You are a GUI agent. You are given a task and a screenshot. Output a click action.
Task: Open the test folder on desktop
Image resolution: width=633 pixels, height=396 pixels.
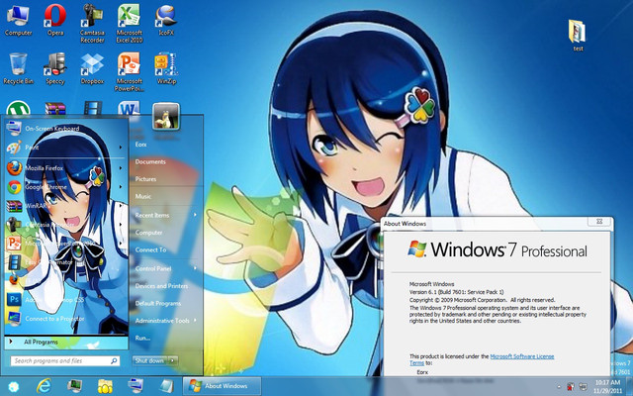(x=578, y=35)
